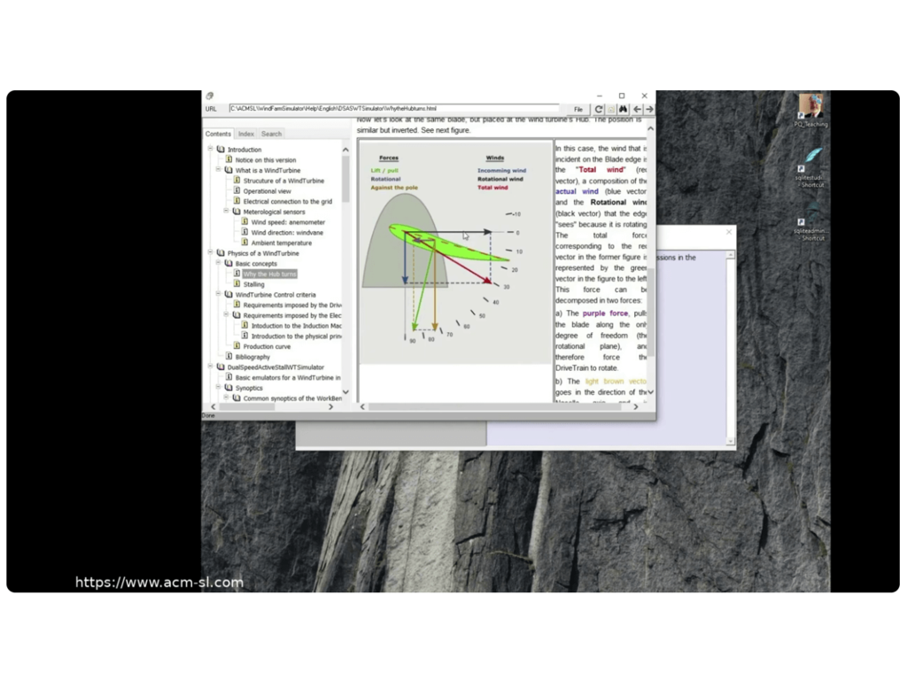Select Wind direction: windvane topic
Image resolution: width=907 pixels, height=680 pixels.
pyautogui.click(x=287, y=233)
